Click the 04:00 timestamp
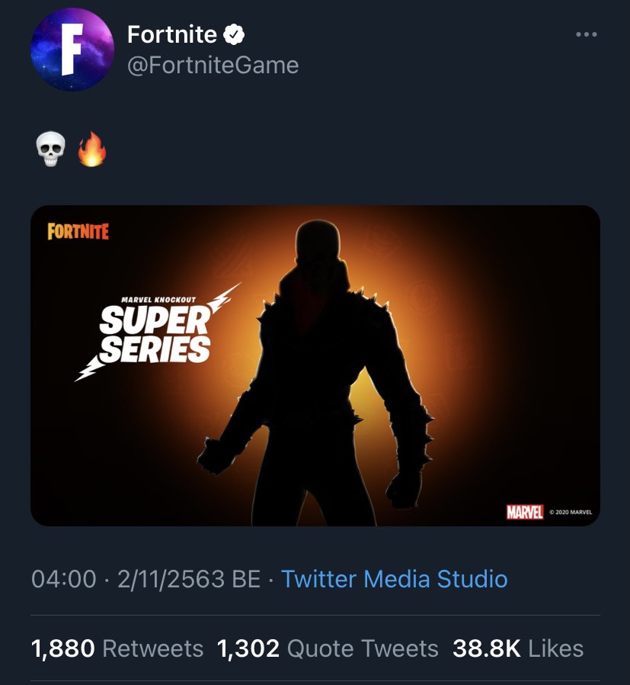 pos(64,579)
